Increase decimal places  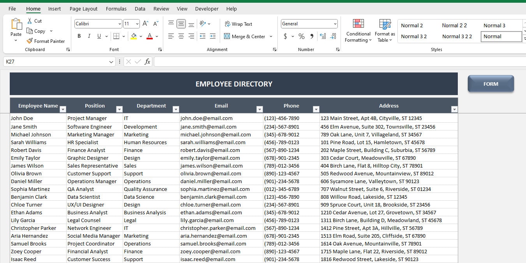coord(323,36)
